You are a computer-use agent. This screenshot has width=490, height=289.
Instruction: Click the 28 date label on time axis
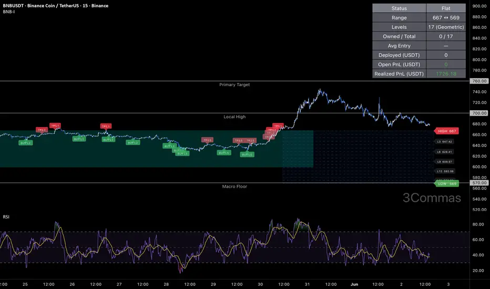(166, 284)
